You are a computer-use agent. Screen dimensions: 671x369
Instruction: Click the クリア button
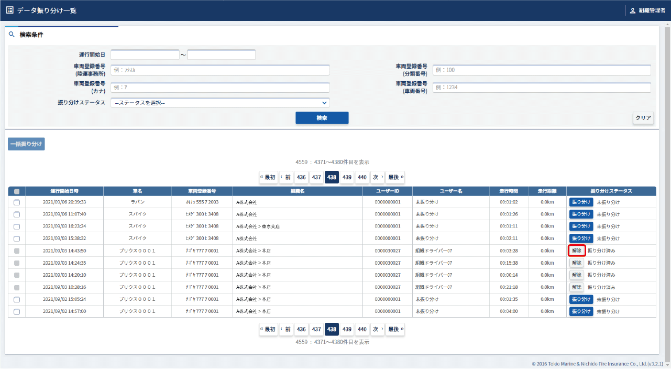(x=643, y=118)
